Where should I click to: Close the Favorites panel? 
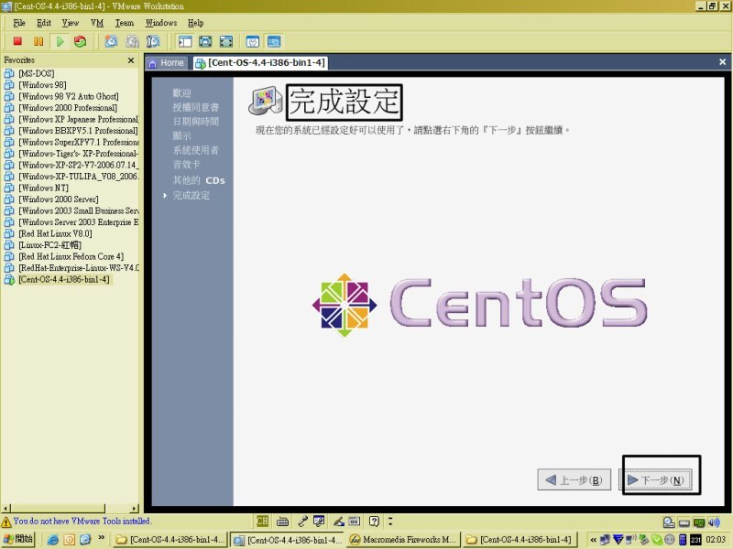[x=131, y=60]
